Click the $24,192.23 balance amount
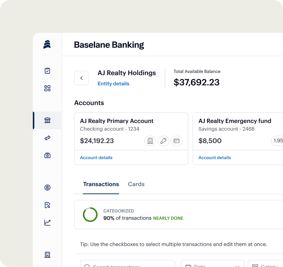Screen dimensions: 283x267 (x=97, y=141)
